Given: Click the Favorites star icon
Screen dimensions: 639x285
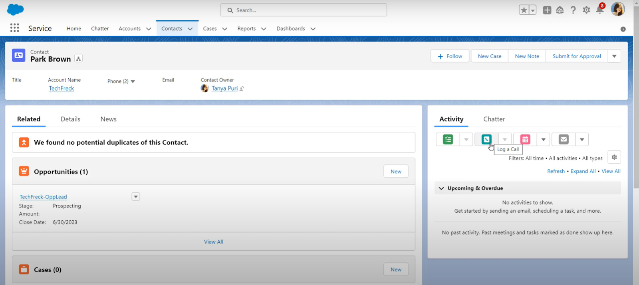Looking at the screenshot, I should pos(524,10).
